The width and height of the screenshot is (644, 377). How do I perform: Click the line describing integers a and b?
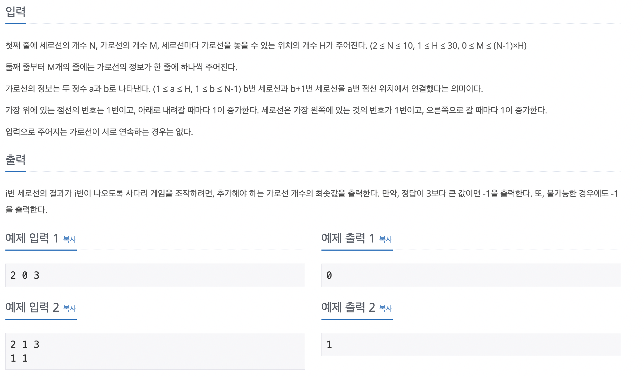244,89
